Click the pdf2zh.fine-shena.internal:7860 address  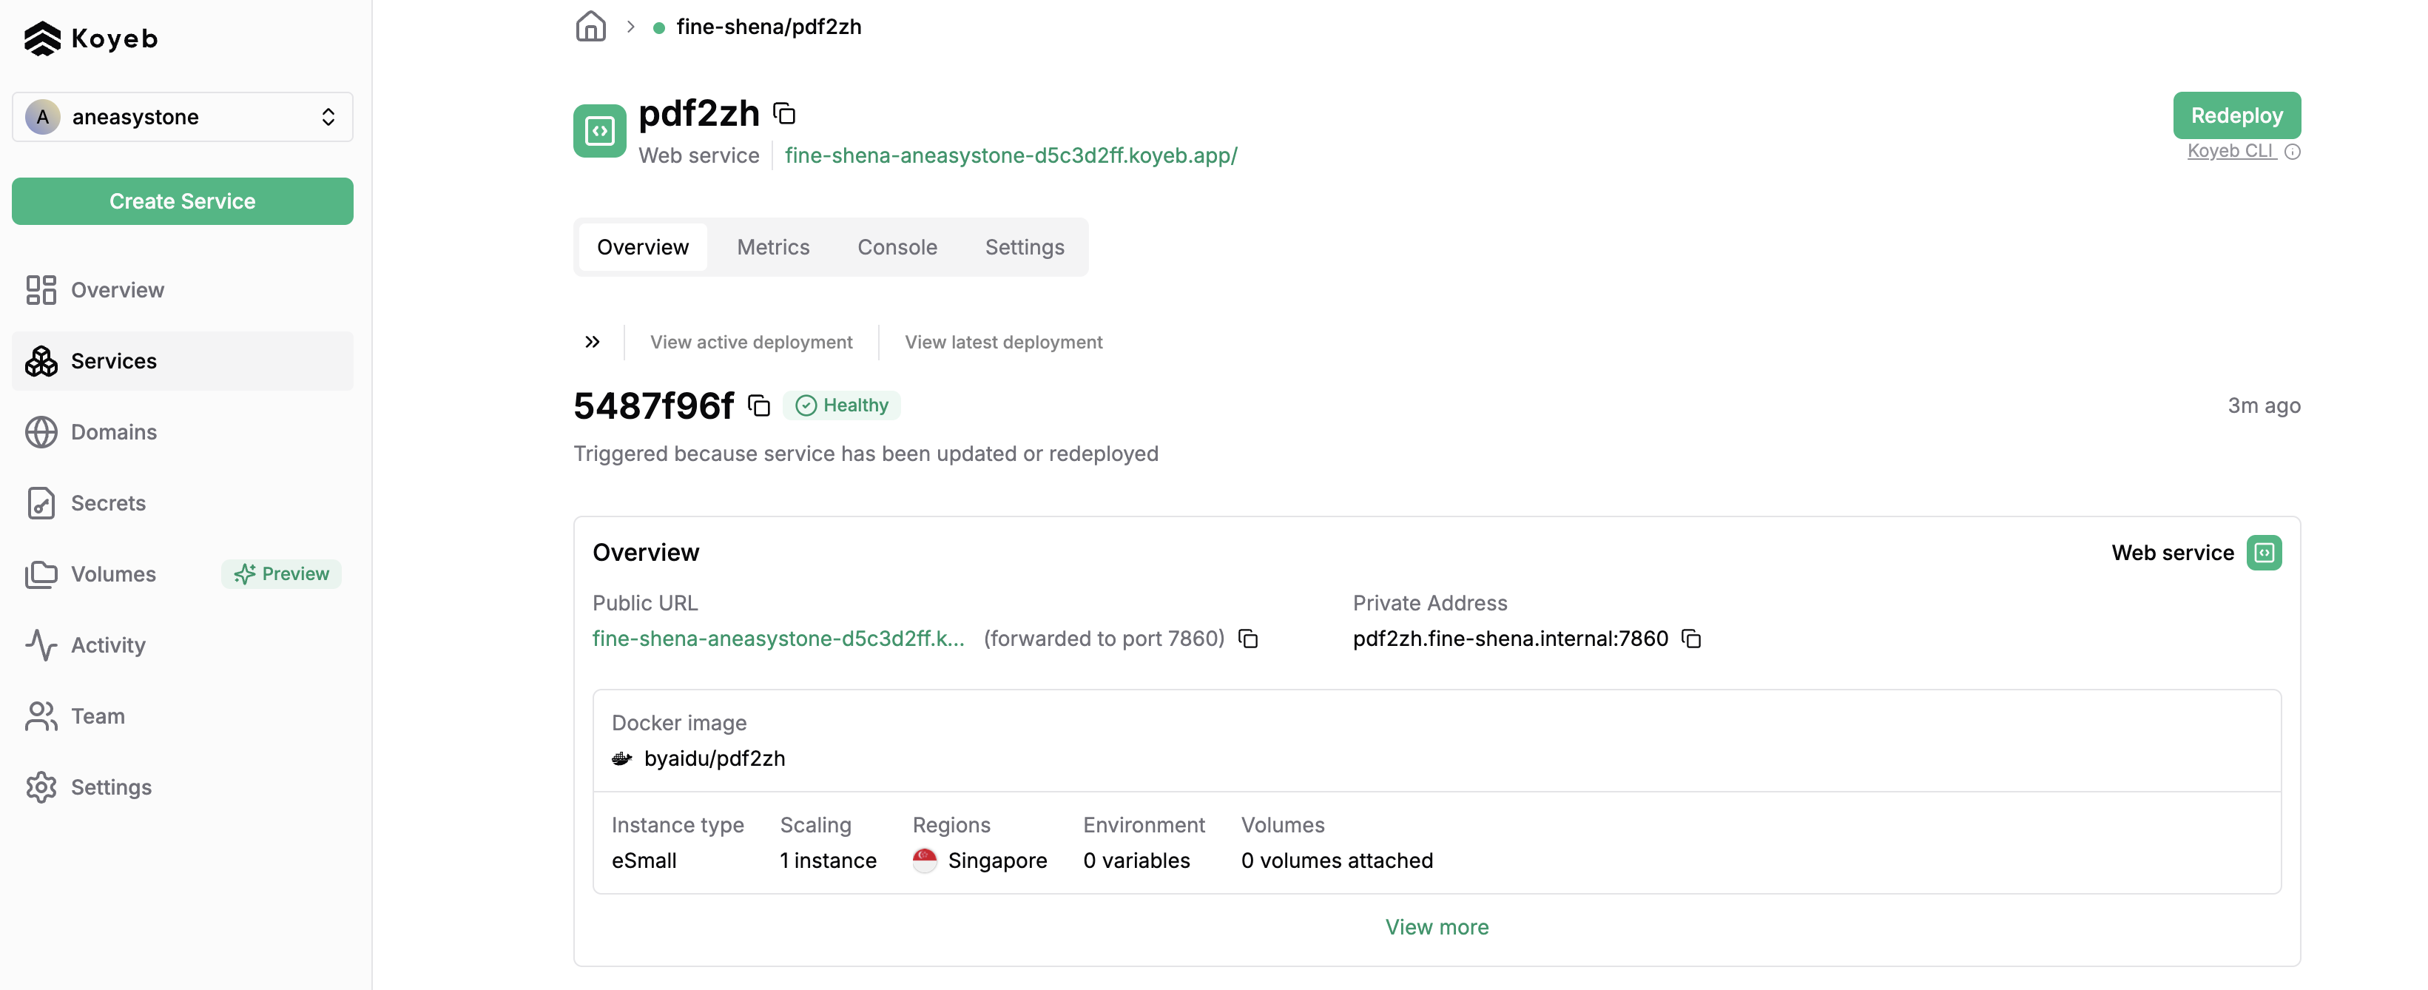coord(1510,639)
